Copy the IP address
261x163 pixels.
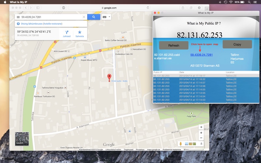[237, 44]
